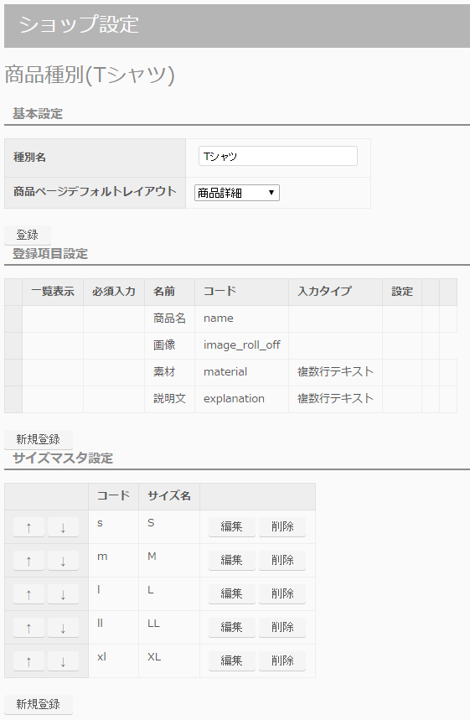
Task: Open the 商品詳細 layout dropdown
Action: point(237,193)
